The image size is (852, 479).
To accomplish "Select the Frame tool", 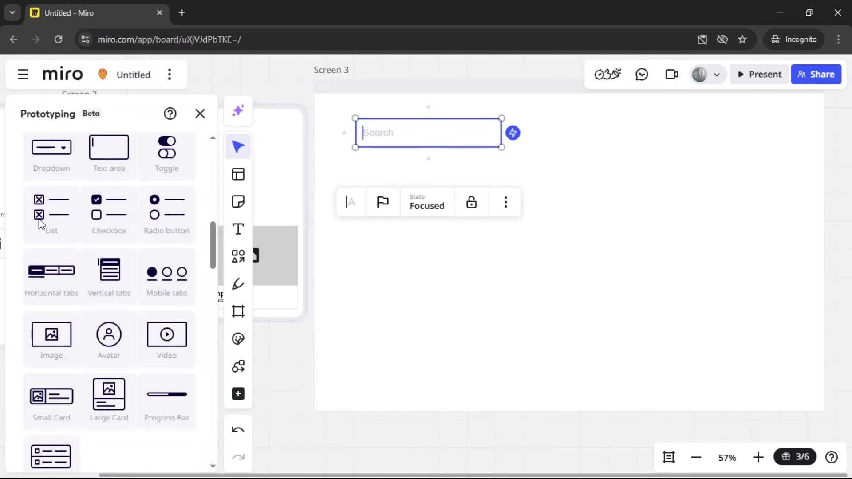I will click(238, 311).
